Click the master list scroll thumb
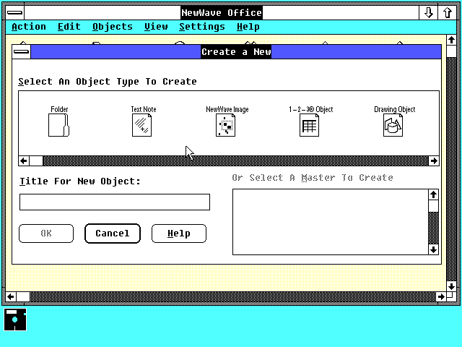 pos(433,206)
